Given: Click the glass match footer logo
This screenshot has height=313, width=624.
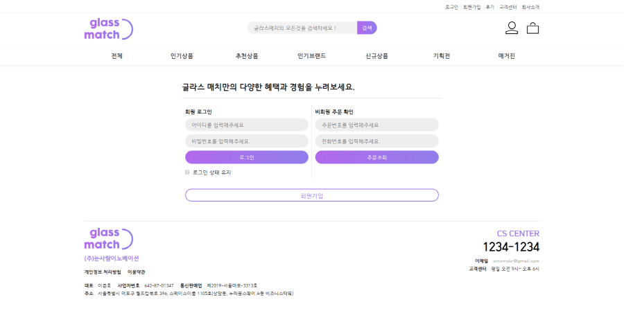Looking at the screenshot, I should [x=108, y=239].
